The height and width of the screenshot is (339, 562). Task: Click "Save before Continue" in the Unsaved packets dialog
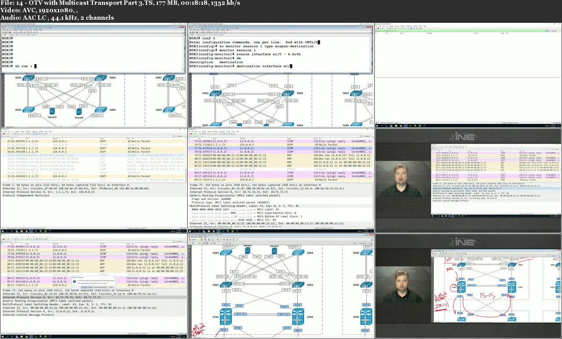pyautogui.click(x=86, y=287)
